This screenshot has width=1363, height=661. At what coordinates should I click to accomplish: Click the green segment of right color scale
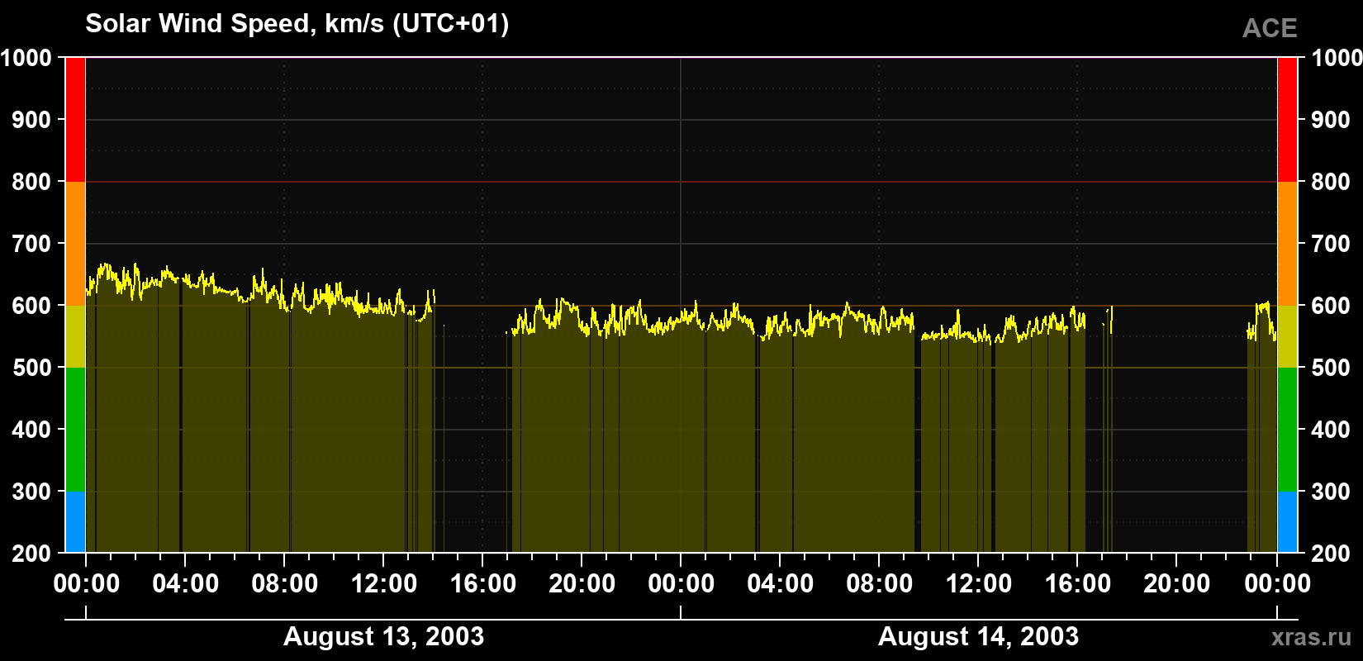click(x=1288, y=430)
